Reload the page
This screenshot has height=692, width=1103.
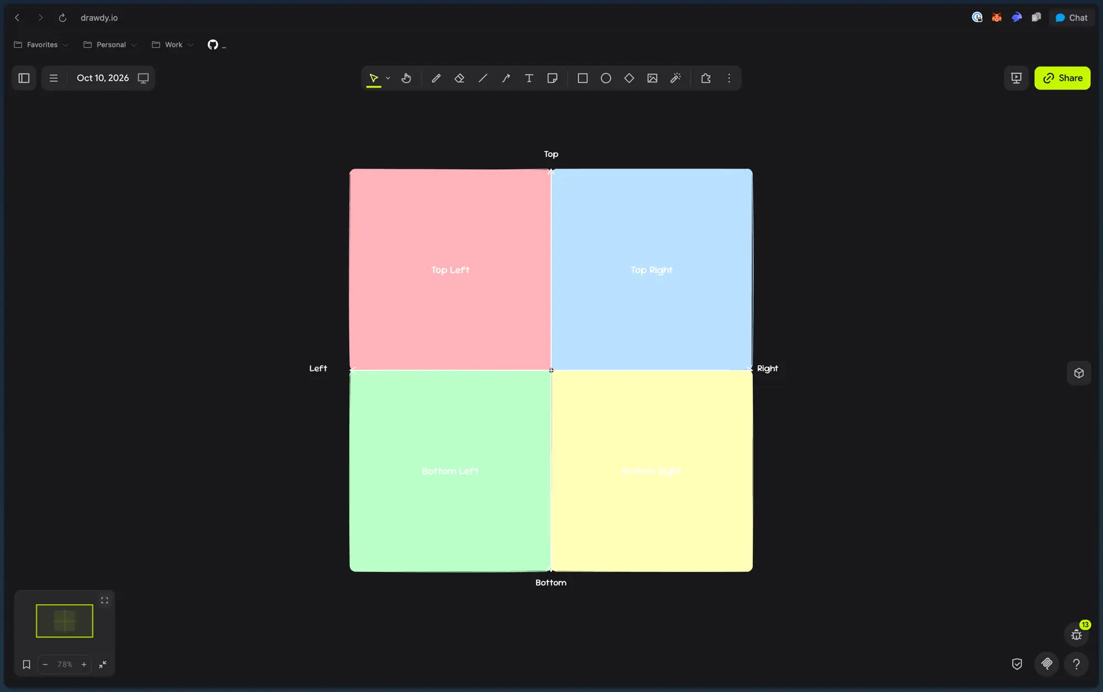tap(62, 18)
